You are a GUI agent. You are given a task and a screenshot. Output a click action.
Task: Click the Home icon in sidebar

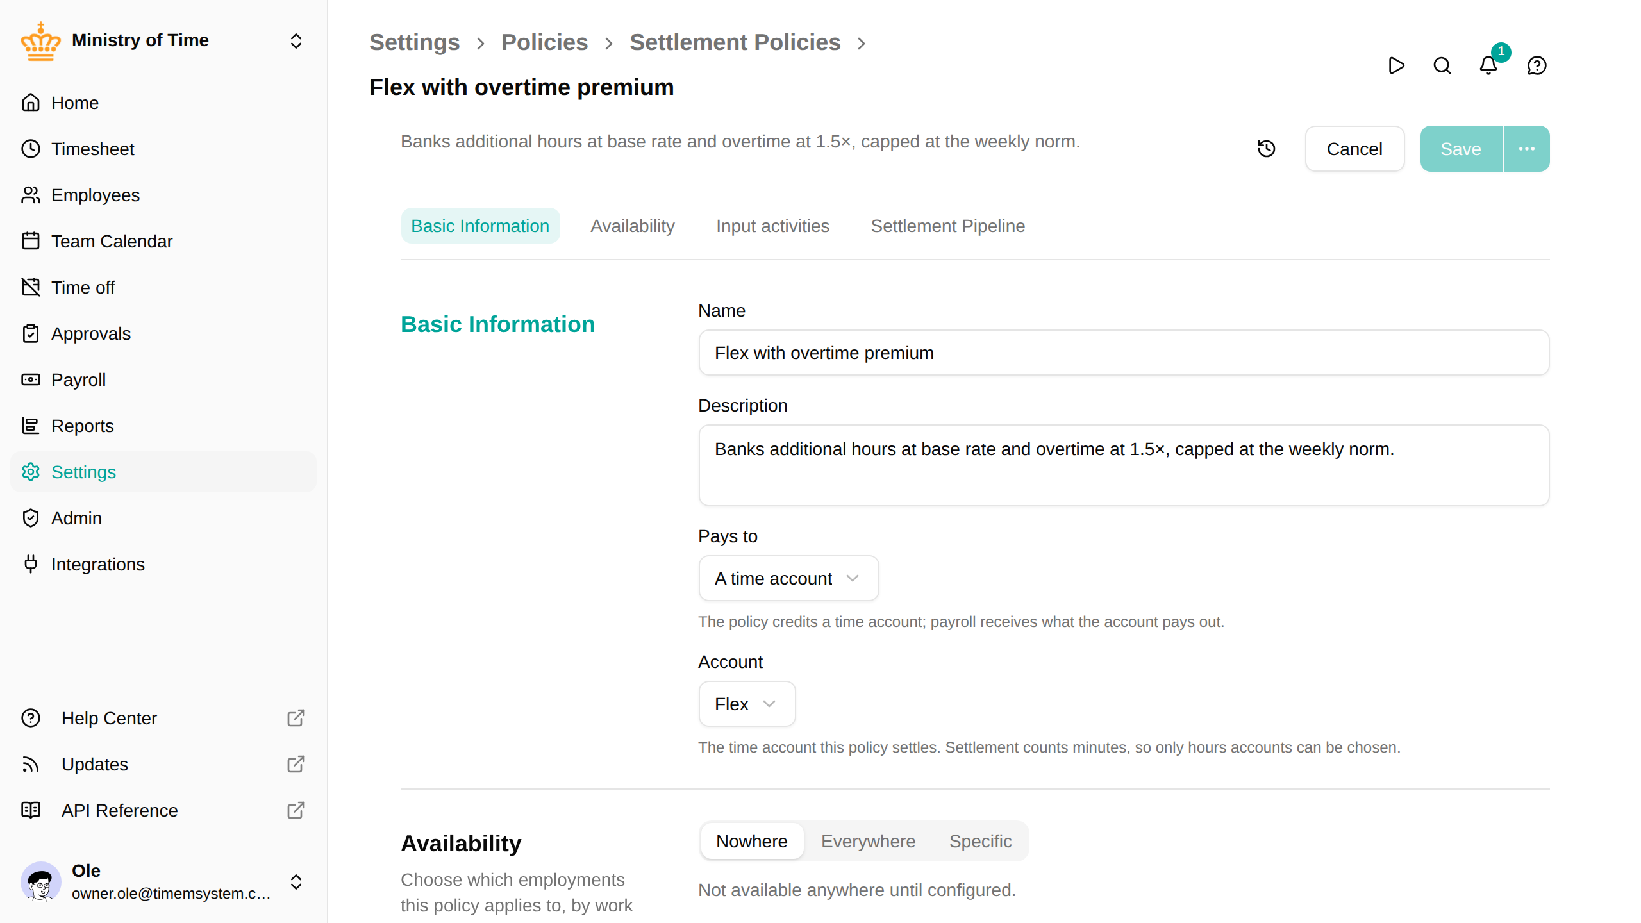pos(31,103)
